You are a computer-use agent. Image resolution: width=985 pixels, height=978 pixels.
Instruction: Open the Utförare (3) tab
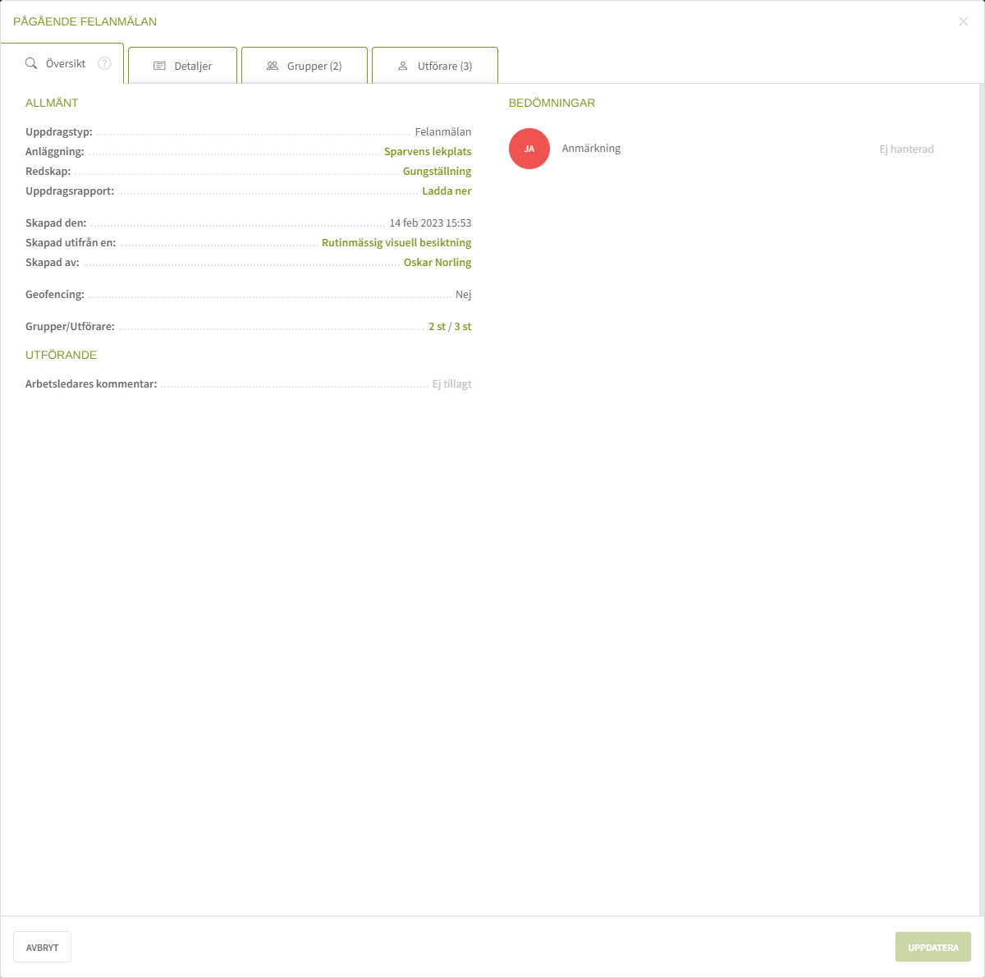(435, 66)
